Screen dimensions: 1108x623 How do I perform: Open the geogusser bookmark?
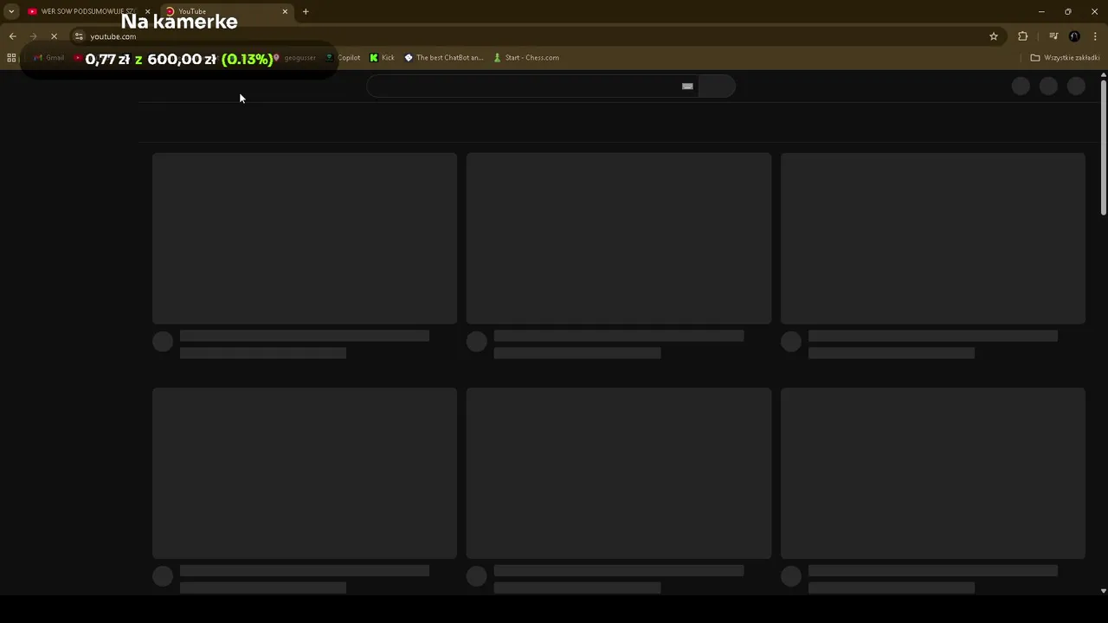click(x=294, y=58)
